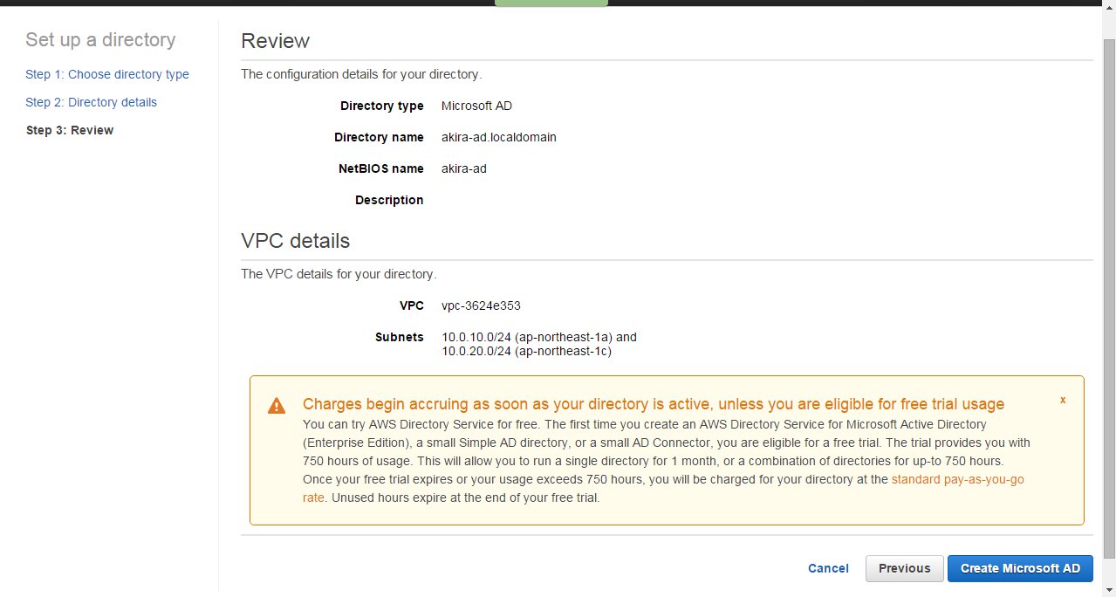The height and width of the screenshot is (597, 1116).
Task: Click the Previous button
Action: (x=904, y=568)
